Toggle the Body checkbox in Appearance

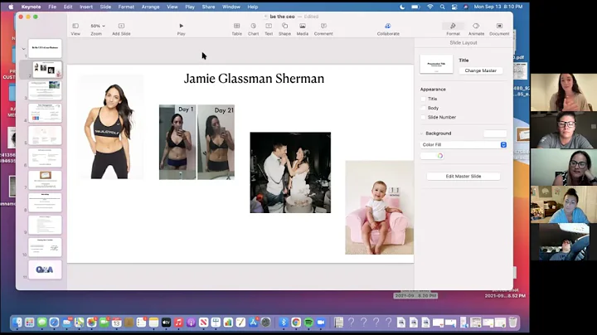[423, 108]
